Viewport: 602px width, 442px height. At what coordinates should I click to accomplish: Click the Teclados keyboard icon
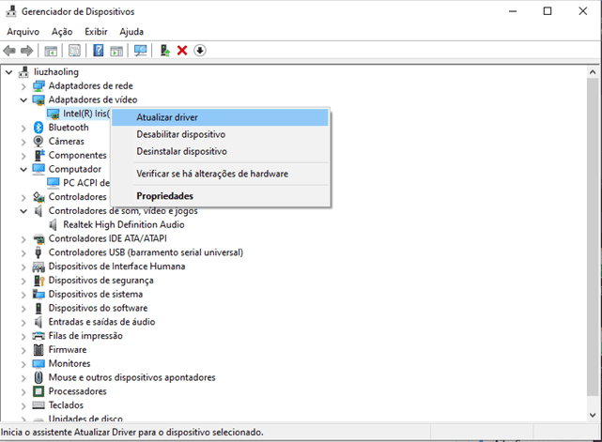coord(39,405)
